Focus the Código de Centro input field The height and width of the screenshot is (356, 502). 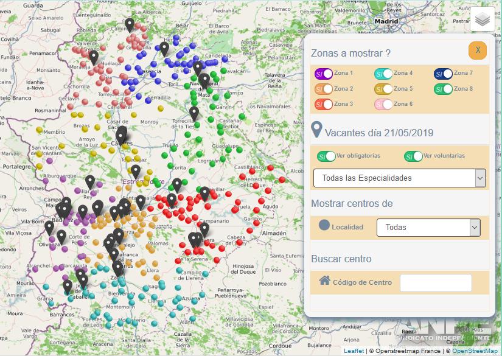coord(436,283)
